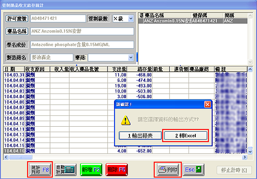
Task: Click the horizontal scrollbar right arrow
Action: 244,157
